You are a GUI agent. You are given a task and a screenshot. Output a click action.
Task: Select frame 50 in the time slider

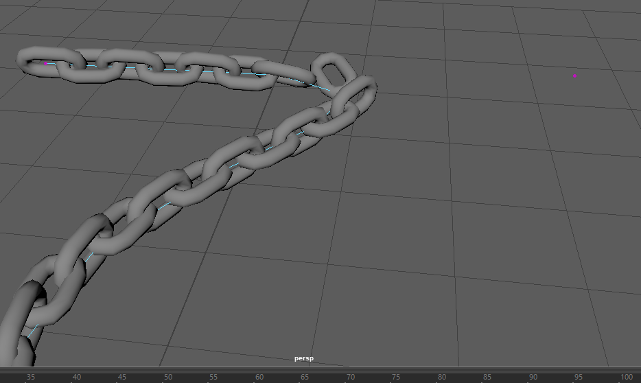pyautogui.click(x=167, y=377)
